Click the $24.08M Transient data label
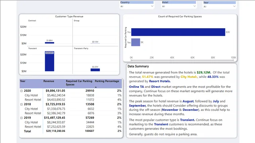Image resolution: width=255 pixels, height=143 pixels. coord(49,53)
